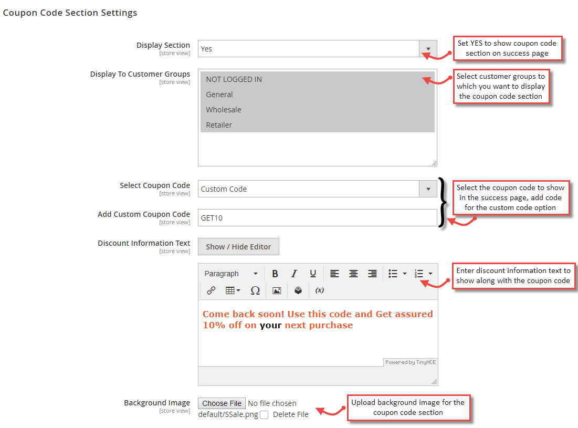Open numbered list style options arrow
Screen dimensions: 578x428
point(430,274)
